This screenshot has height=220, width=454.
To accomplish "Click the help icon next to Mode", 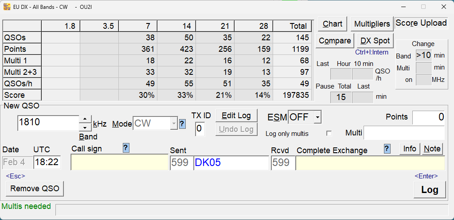I will [x=182, y=124].
